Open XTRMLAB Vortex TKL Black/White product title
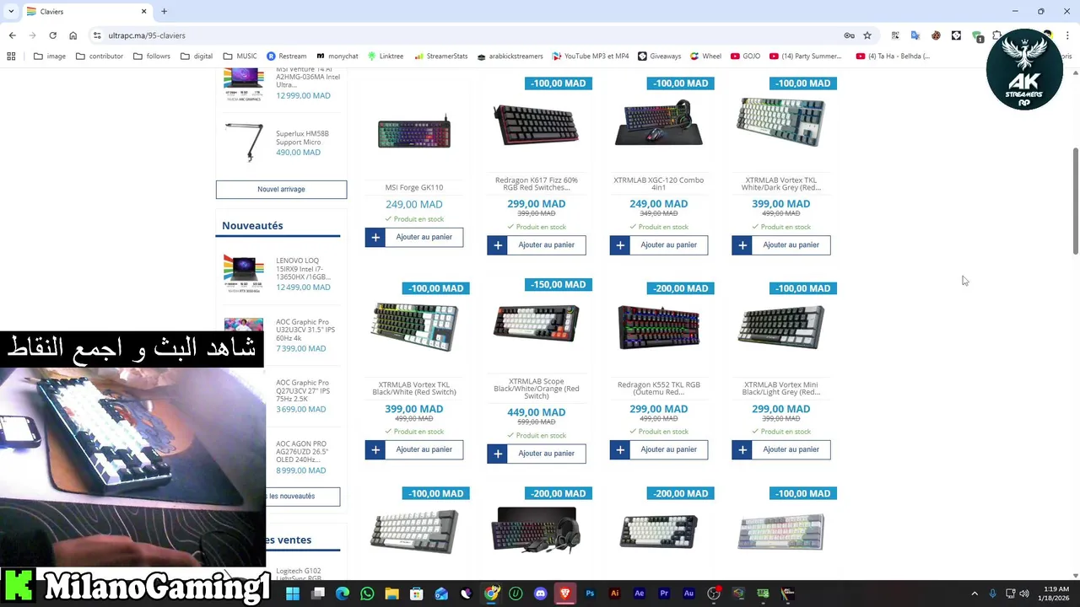Image resolution: width=1080 pixels, height=607 pixels. pyautogui.click(x=414, y=389)
